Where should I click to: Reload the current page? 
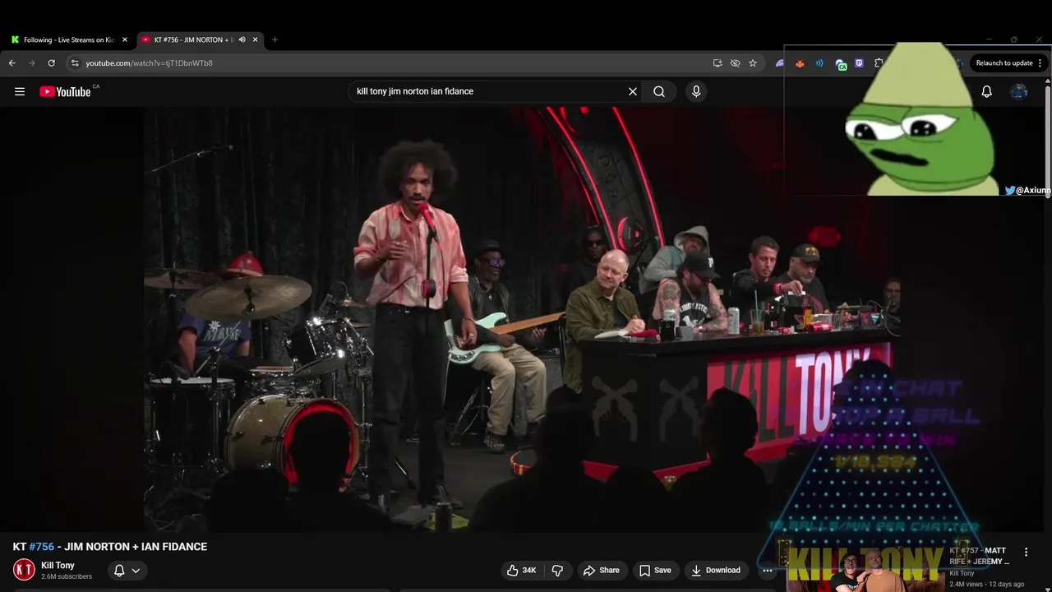(52, 62)
